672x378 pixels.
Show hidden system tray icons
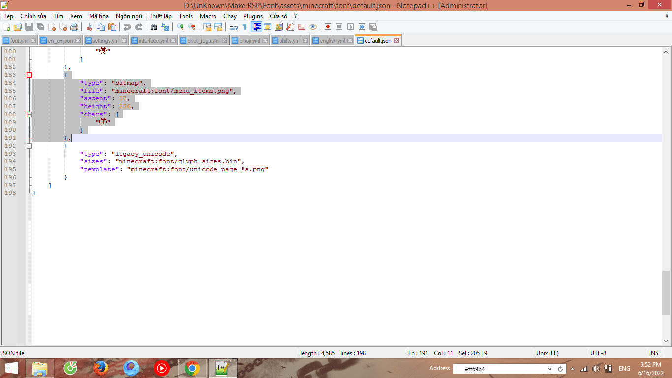point(573,369)
